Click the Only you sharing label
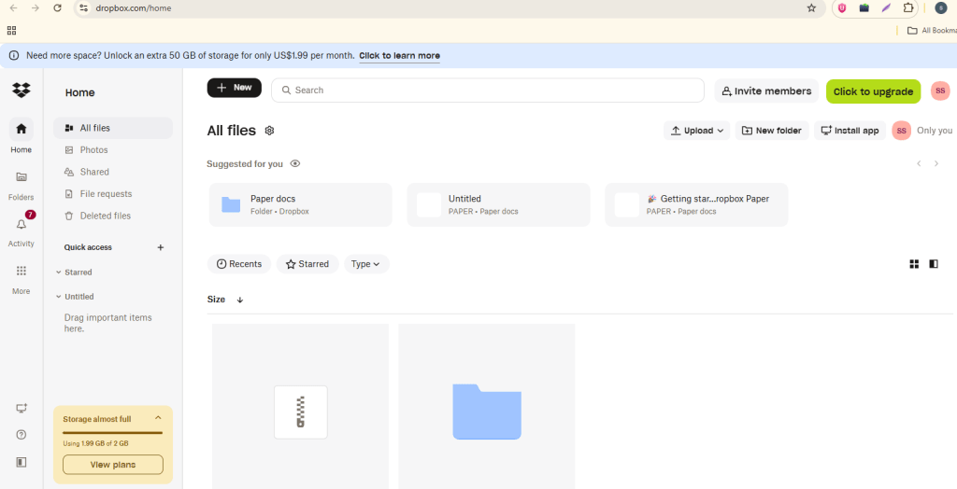 pos(935,131)
